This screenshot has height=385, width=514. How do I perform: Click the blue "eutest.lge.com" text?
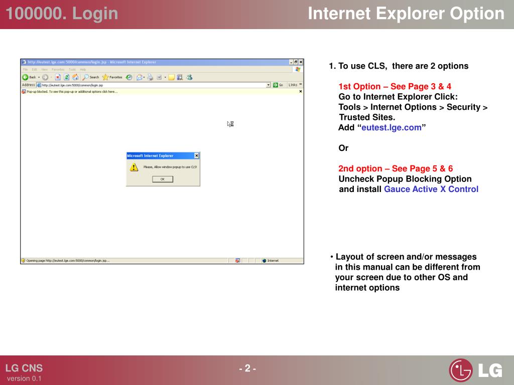[x=392, y=127]
